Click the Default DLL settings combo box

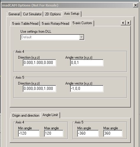(x=52, y=37)
